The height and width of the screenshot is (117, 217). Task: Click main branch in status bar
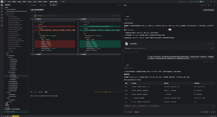point(3,116)
